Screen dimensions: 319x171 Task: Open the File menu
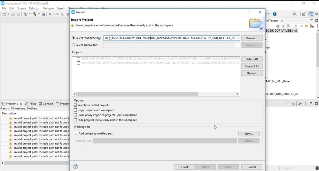click(4, 8)
